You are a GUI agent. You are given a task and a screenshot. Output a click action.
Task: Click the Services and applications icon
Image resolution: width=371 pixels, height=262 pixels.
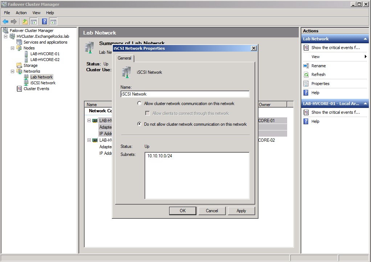pyautogui.click(x=19, y=42)
